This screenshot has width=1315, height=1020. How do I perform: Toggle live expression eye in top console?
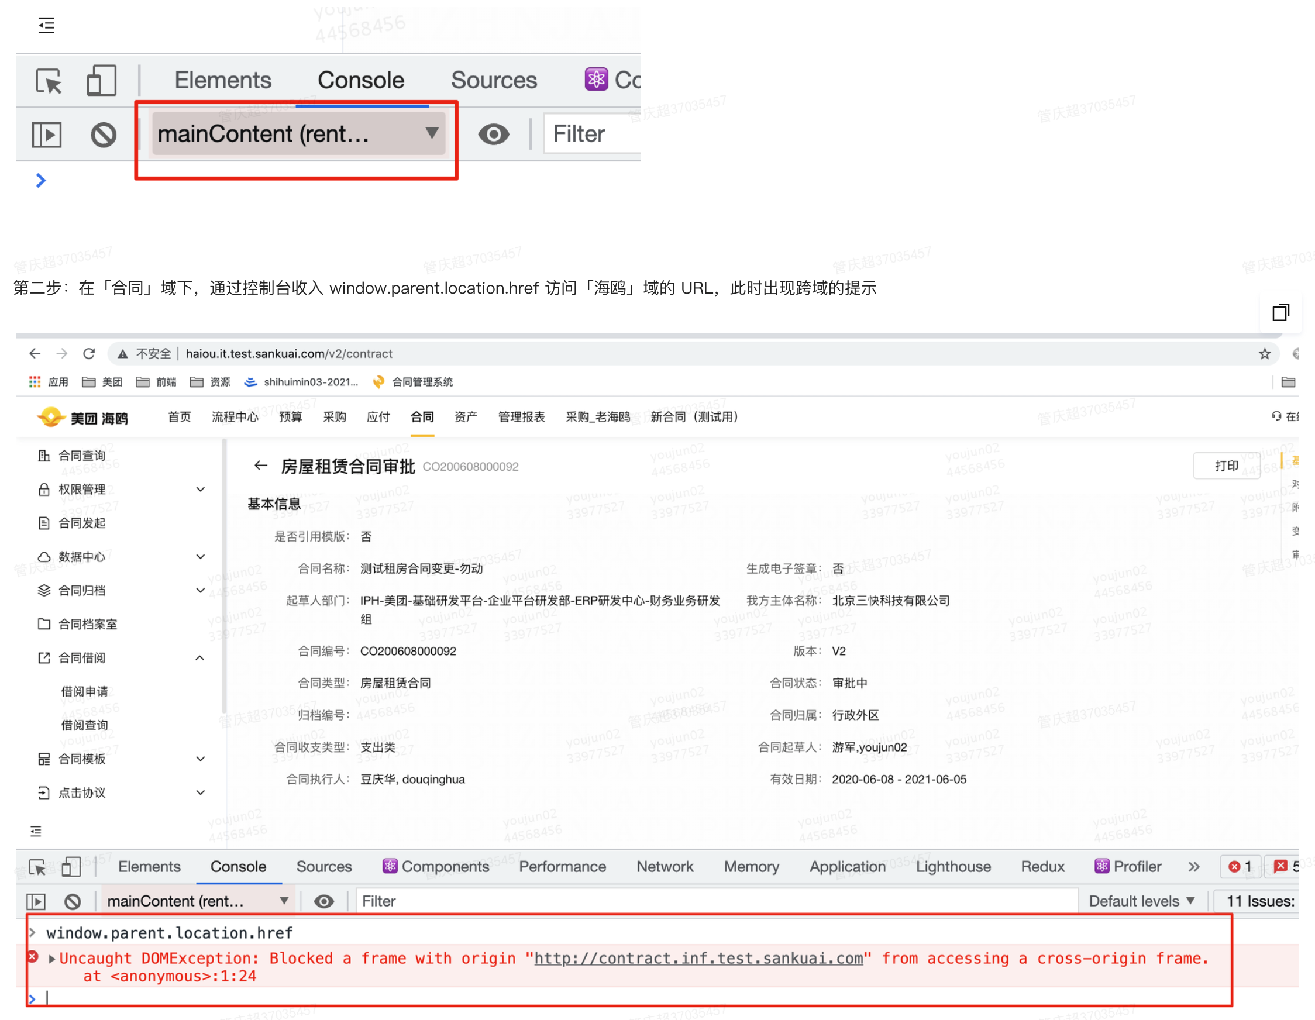493,134
